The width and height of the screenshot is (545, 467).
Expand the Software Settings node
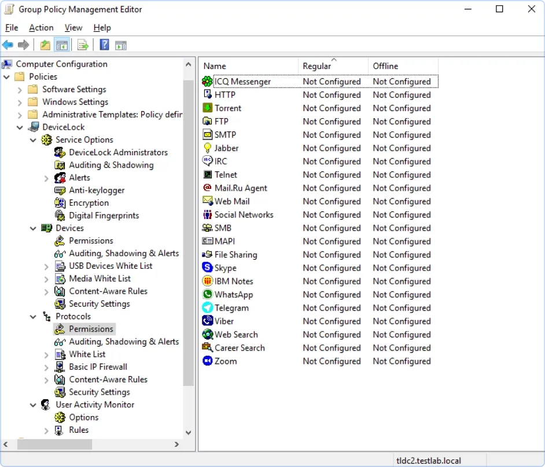(20, 90)
